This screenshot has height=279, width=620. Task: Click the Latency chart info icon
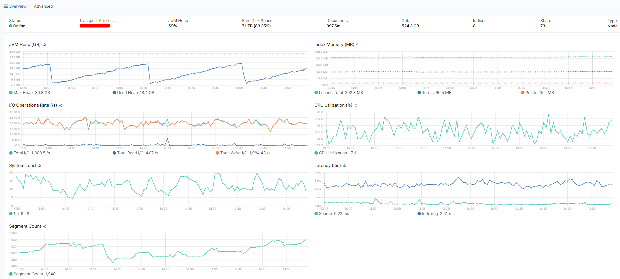[344, 166]
